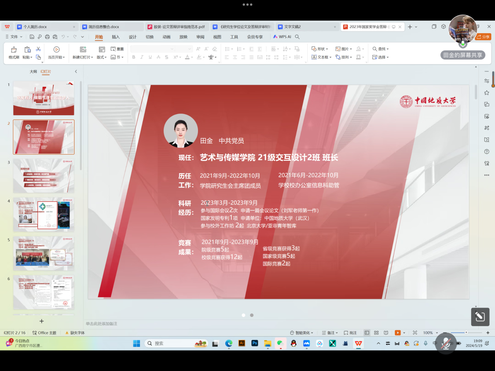Select slide 4 thumbnail in panel
Image resolution: width=495 pixels, height=371 pixels.
pos(44,214)
